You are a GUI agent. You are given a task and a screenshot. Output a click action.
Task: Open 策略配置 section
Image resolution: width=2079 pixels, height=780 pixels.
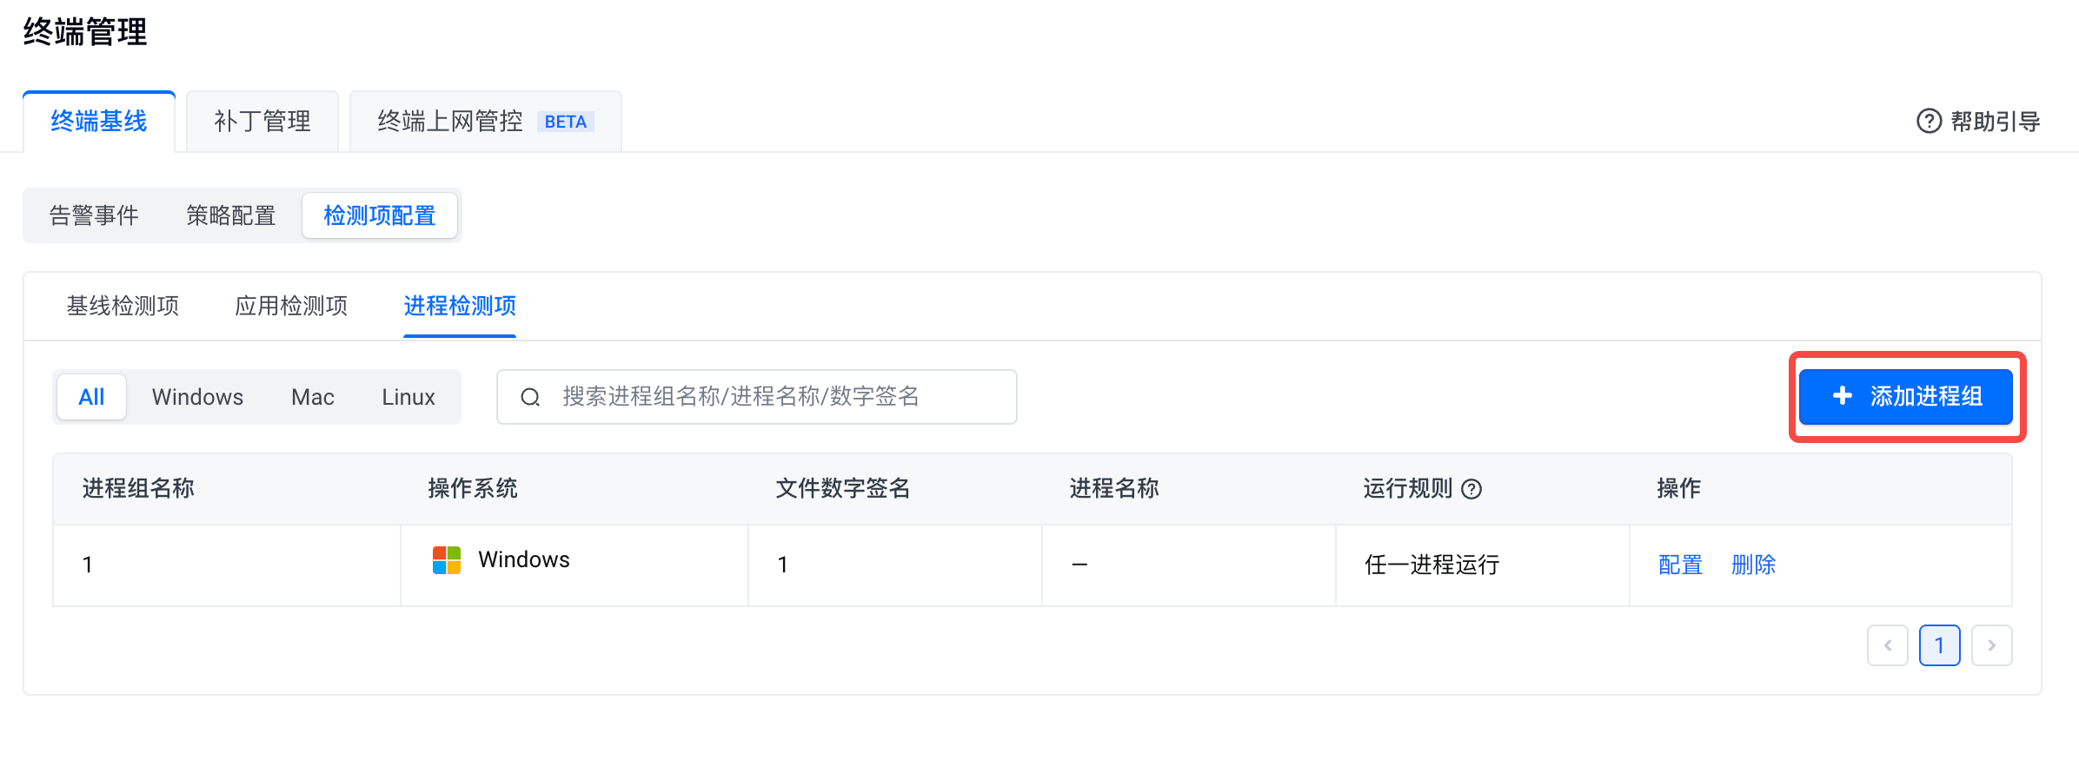pyautogui.click(x=230, y=215)
